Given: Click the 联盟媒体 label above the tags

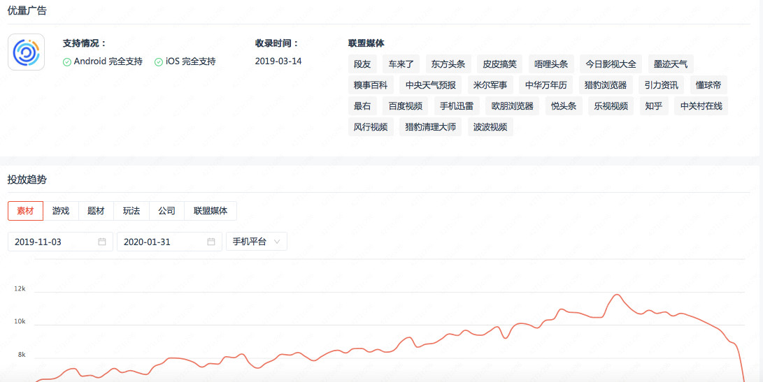Looking at the screenshot, I should (366, 43).
